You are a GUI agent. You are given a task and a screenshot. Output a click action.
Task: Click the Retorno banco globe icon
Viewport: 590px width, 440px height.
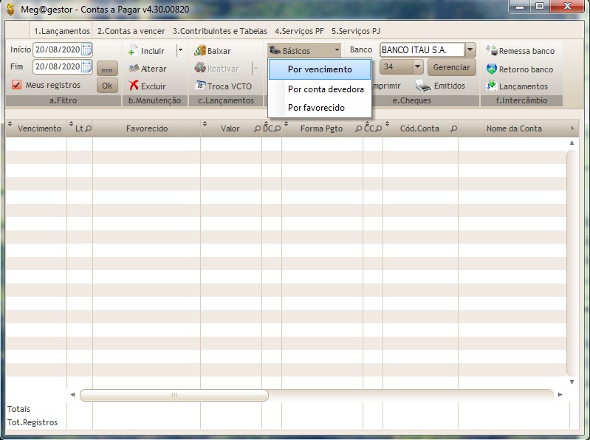coord(492,69)
